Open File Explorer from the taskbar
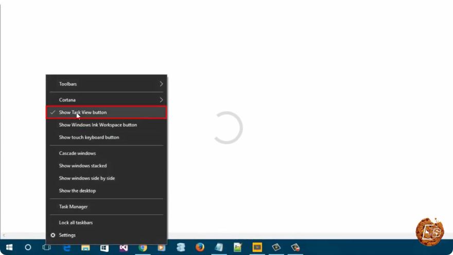The image size is (453, 255). pyautogui.click(x=85, y=247)
